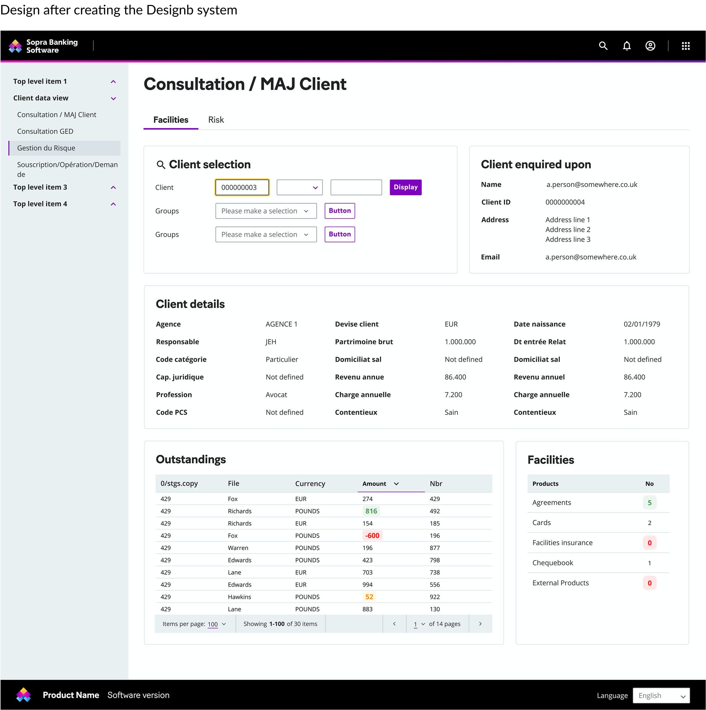
Task: Open the user account profile icon
Action: tap(650, 46)
